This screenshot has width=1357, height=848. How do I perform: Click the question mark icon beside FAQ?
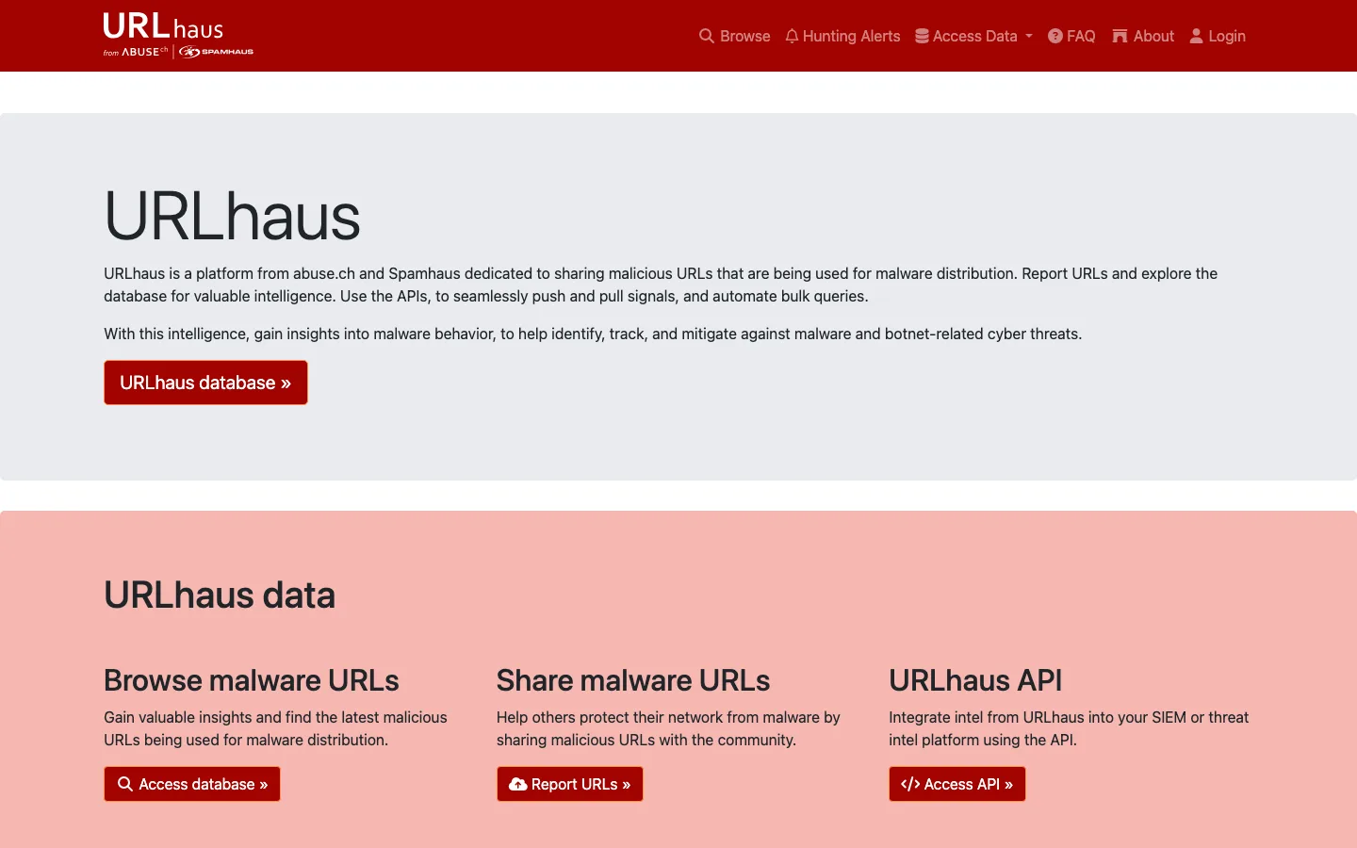click(x=1055, y=36)
